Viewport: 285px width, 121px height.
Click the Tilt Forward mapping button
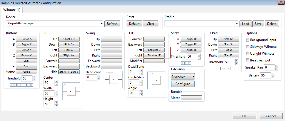154,39
